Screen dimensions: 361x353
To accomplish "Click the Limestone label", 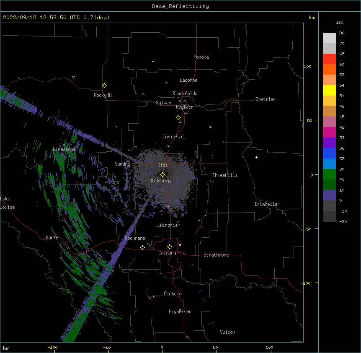I will pos(64,149).
